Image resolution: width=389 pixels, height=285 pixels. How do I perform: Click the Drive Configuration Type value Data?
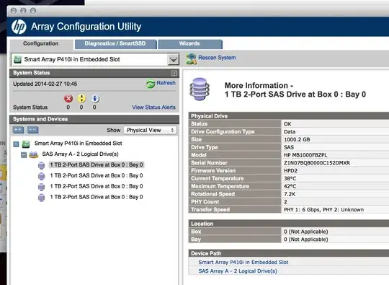pyautogui.click(x=290, y=132)
